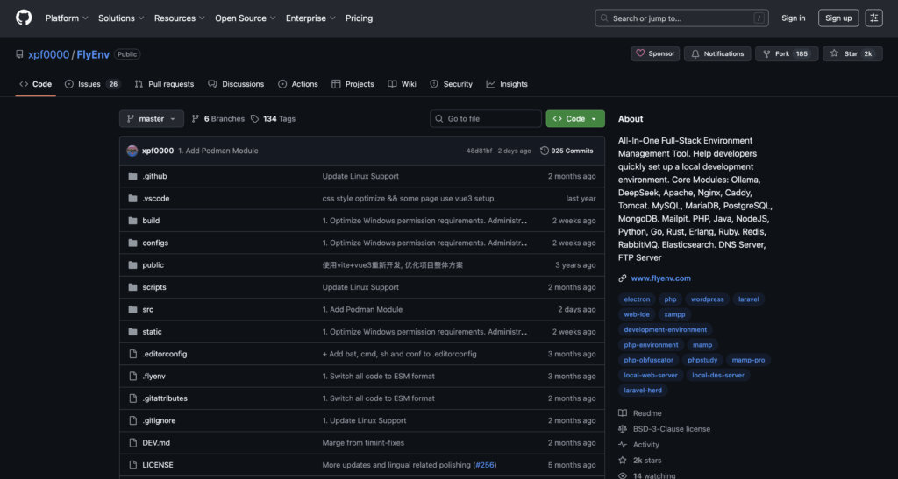Expand the Open Source menu

(246, 18)
